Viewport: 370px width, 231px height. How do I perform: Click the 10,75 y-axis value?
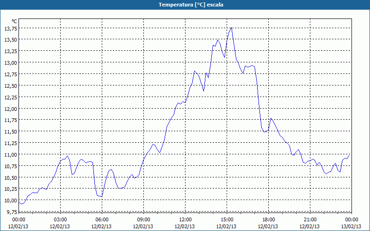11,166
